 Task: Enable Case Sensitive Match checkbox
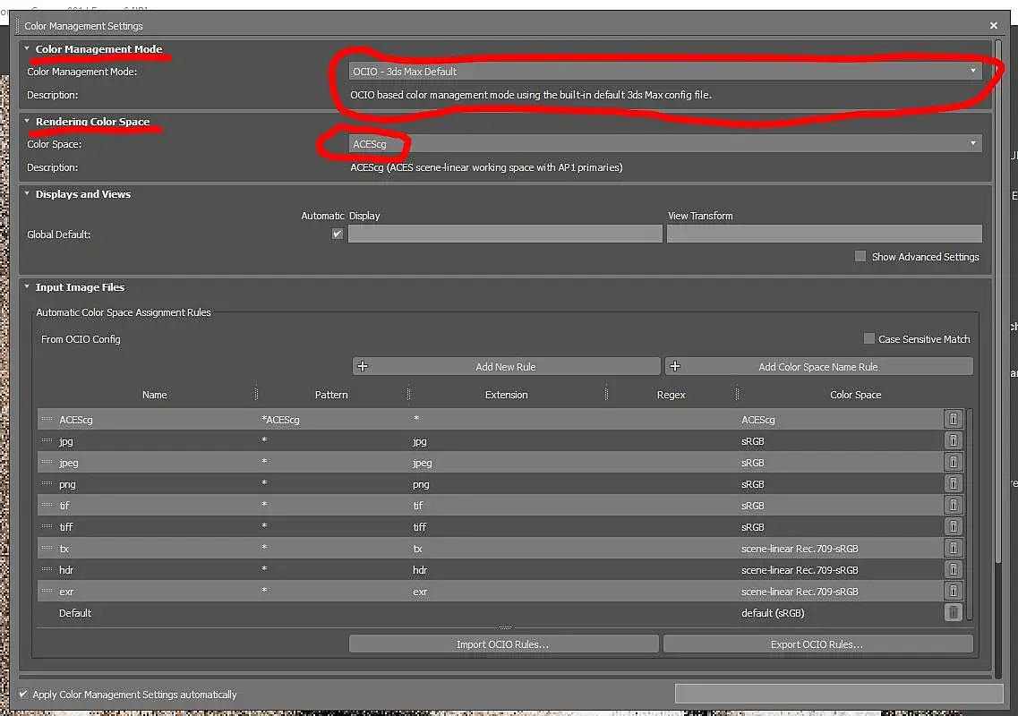pyautogui.click(x=868, y=338)
